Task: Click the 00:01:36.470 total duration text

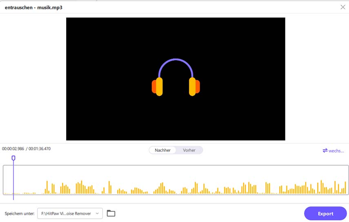Action: [40, 149]
